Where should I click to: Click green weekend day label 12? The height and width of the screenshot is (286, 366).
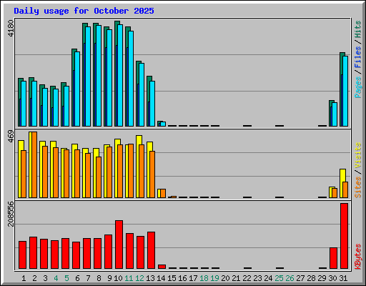[139, 278]
